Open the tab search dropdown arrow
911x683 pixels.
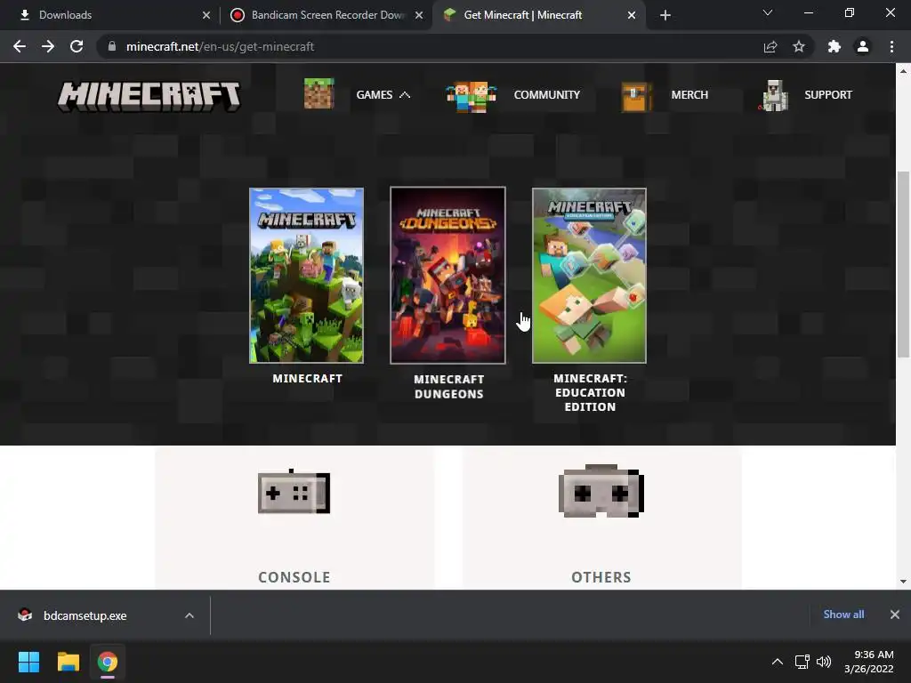tap(768, 12)
